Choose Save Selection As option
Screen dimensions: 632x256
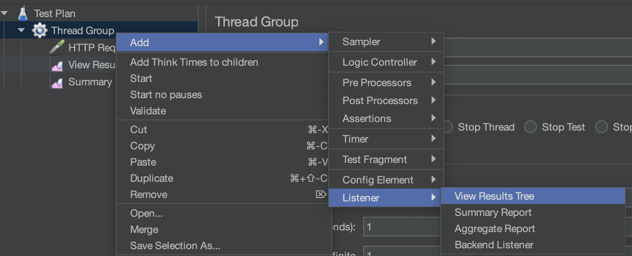click(x=175, y=246)
